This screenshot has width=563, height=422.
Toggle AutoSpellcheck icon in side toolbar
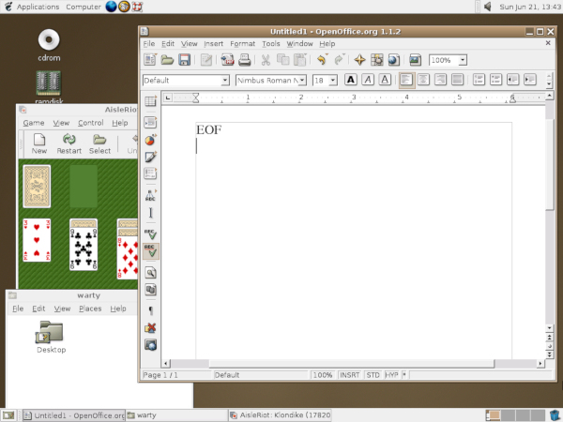pyautogui.click(x=150, y=251)
